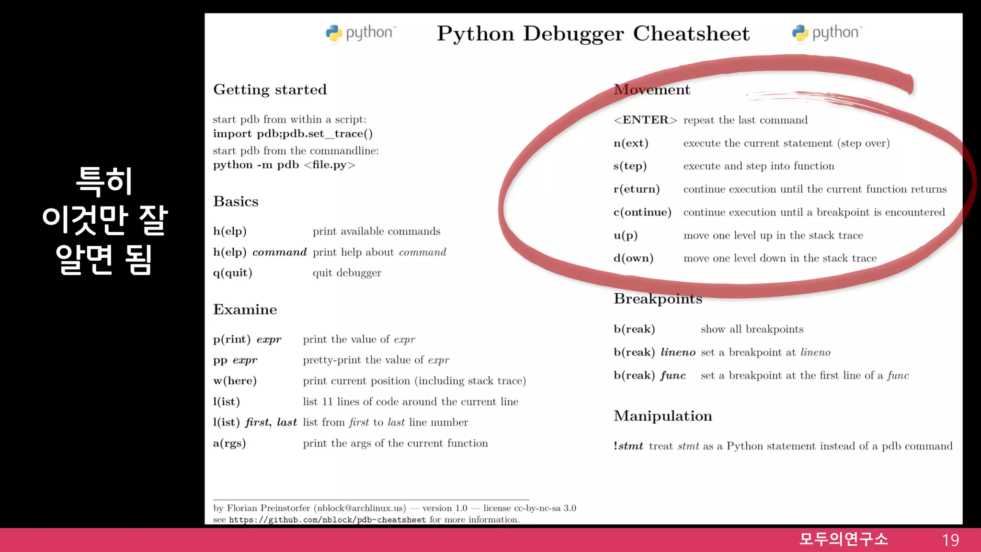The width and height of the screenshot is (981, 552).
Task: Click the q(quit) command entry
Action: tap(232, 273)
